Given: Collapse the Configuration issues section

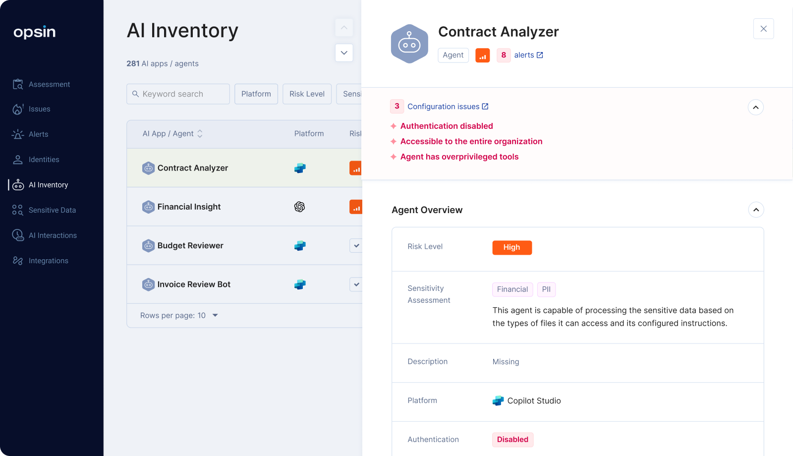Looking at the screenshot, I should click(755, 107).
